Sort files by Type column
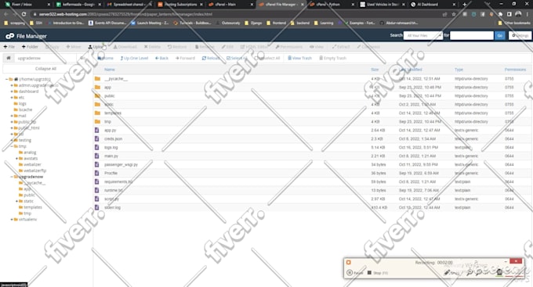Screen dimensions: 533x287 (x=459, y=70)
